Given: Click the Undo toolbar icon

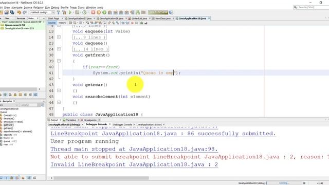Looking at the screenshot, I should [x=19, y=12].
